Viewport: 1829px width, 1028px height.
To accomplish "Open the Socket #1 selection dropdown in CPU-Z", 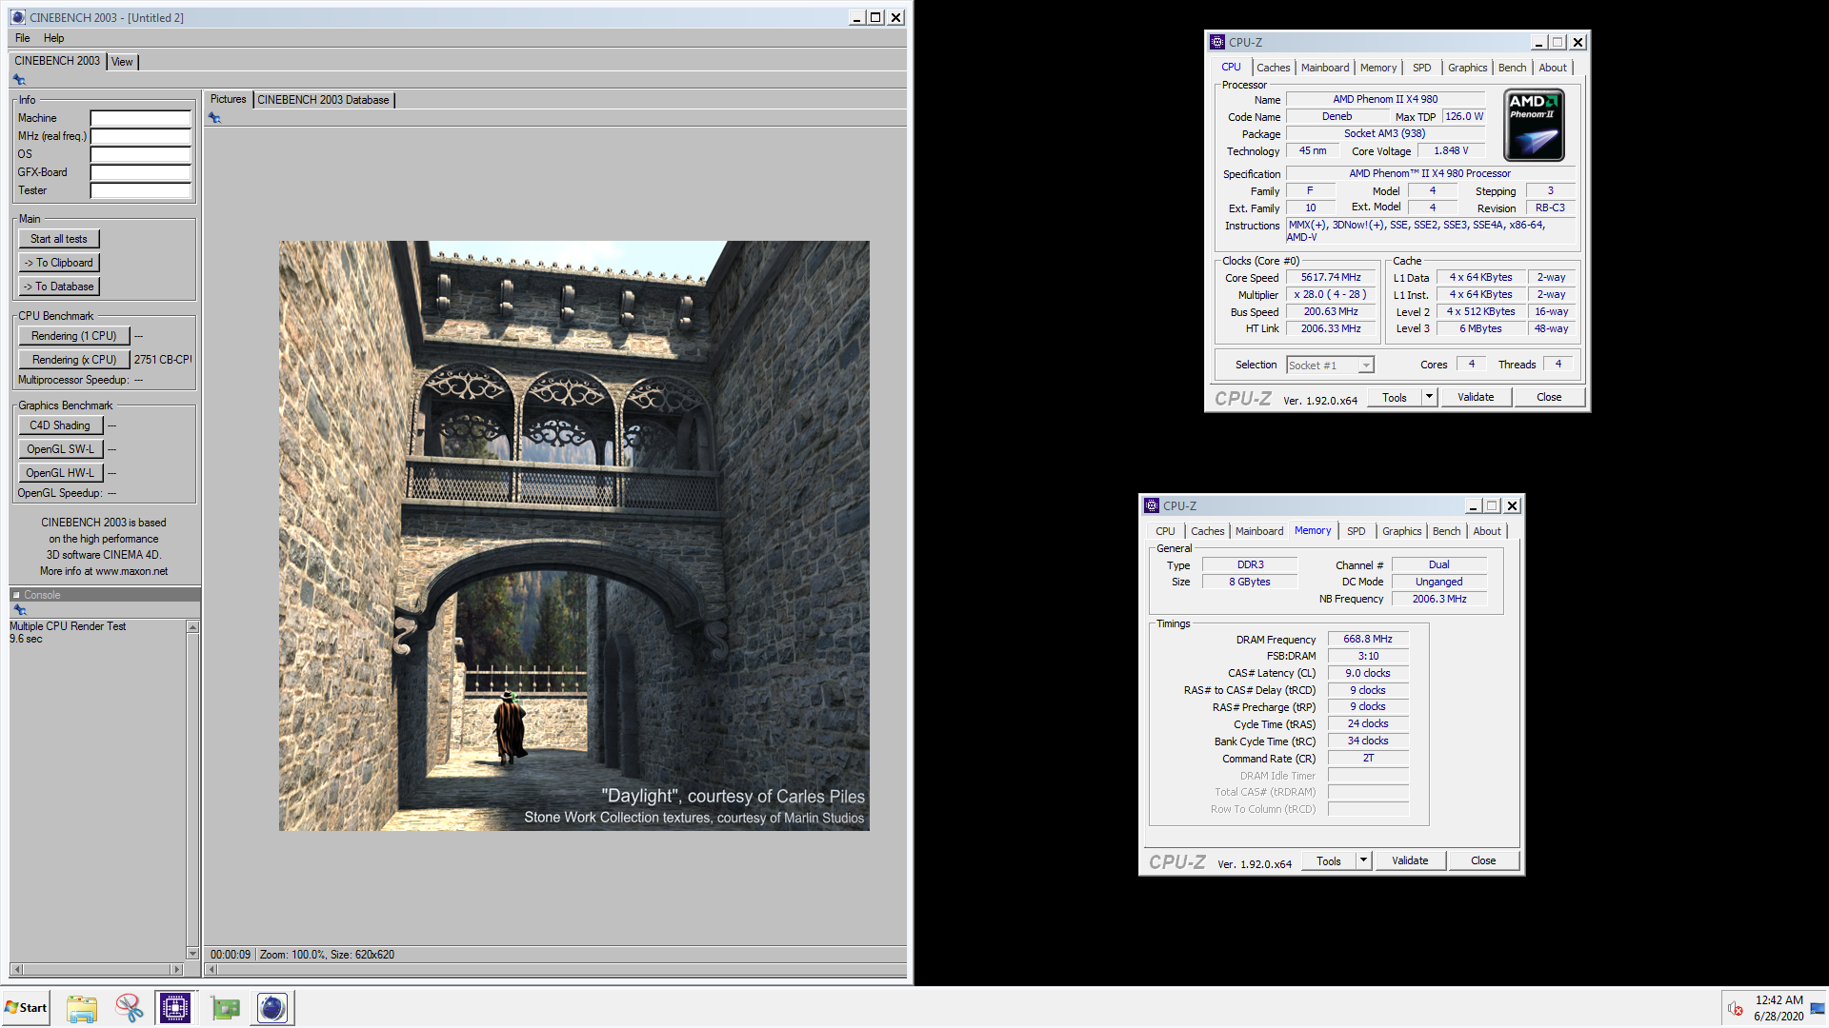I will click(x=1330, y=366).
